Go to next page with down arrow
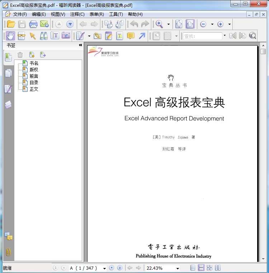 (x=70, y=24)
